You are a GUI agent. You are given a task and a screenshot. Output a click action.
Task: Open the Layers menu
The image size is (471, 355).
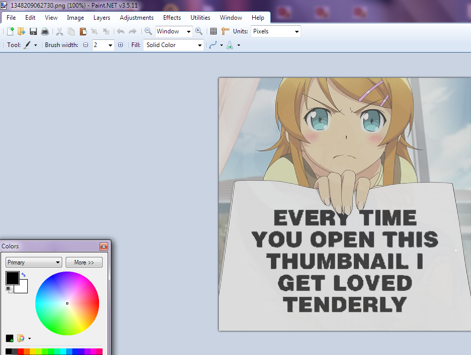pyautogui.click(x=102, y=18)
